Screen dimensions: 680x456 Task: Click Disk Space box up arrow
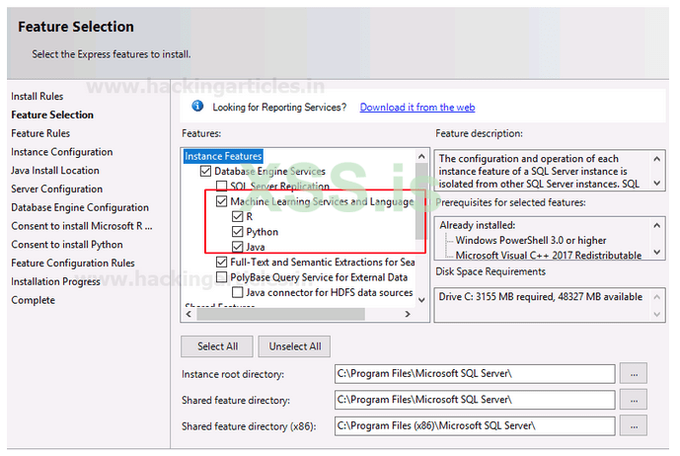click(x=657, y=297)
